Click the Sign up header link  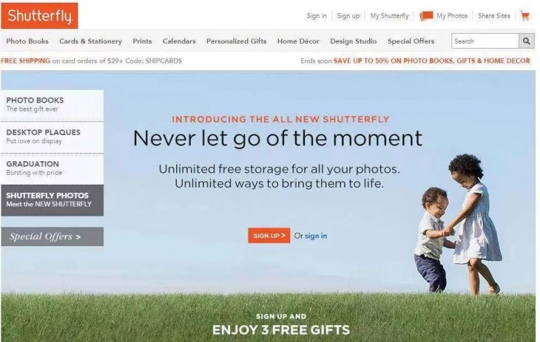pos(348,16)
